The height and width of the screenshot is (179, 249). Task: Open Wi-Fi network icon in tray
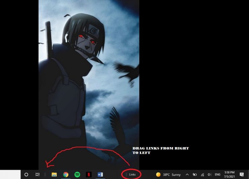[202, 175]
